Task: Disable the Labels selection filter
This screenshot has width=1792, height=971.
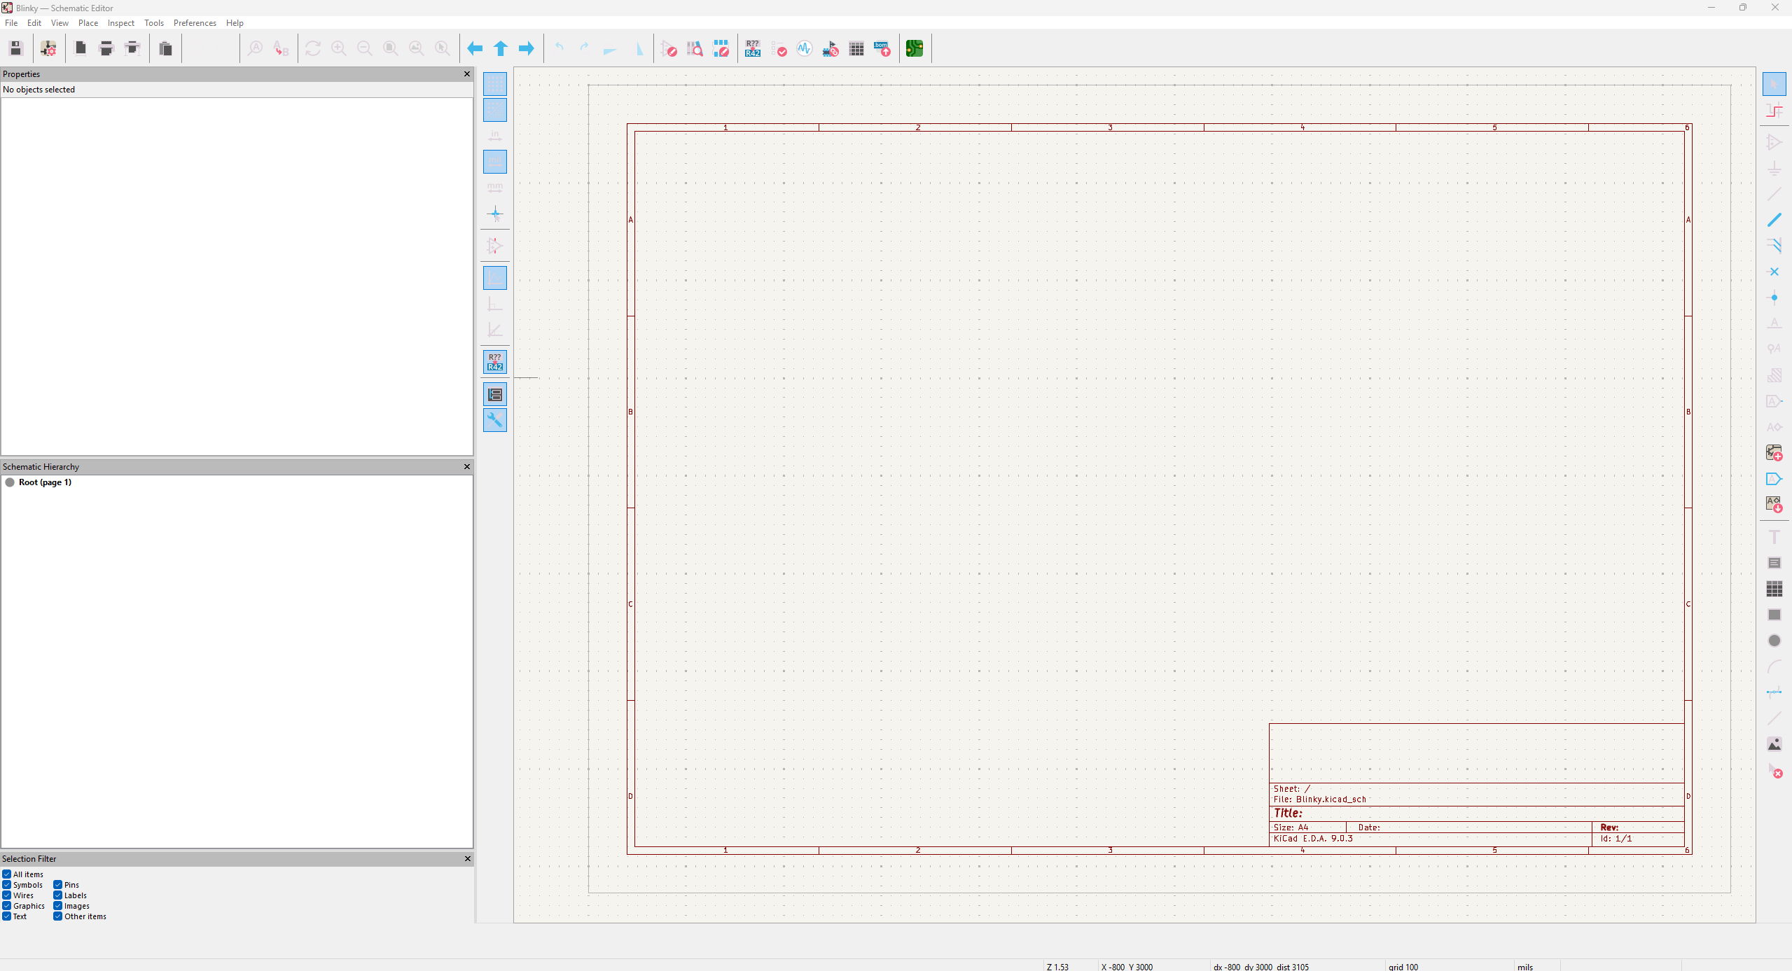Action: point(58,895)
